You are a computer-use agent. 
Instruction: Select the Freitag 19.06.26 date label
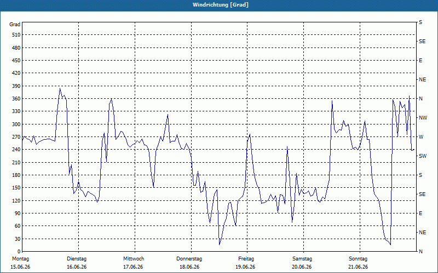[245, 263]
